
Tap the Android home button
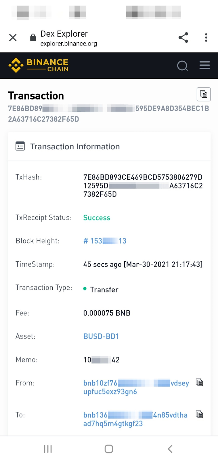coord(109,449)
